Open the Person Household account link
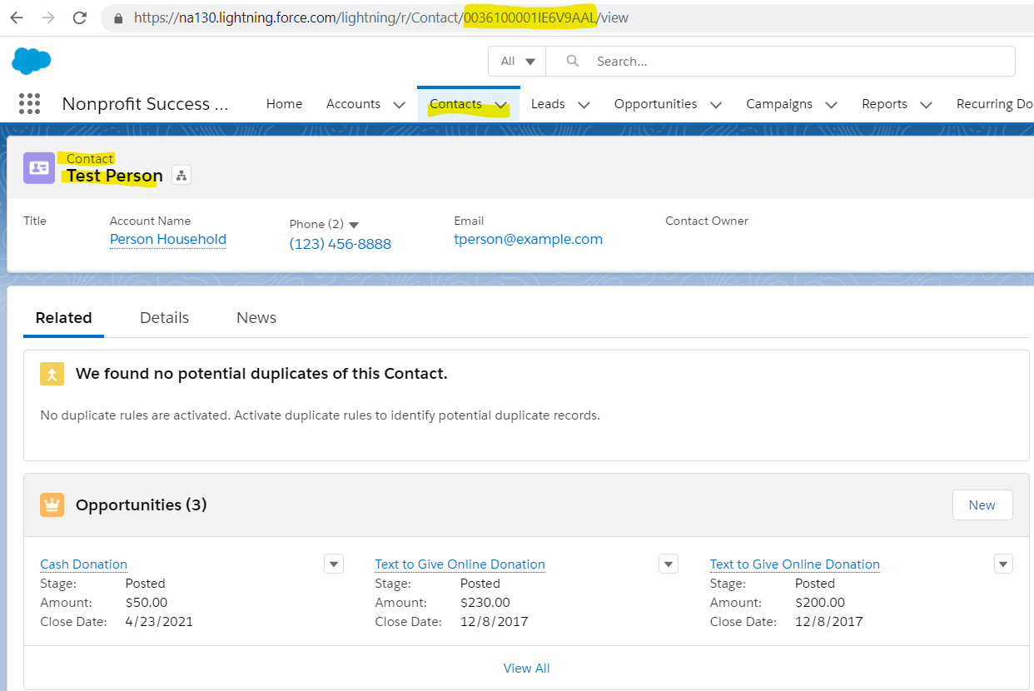Viewport: 1034px width, 691px height. pyautogui.click(x=168, y=240)
